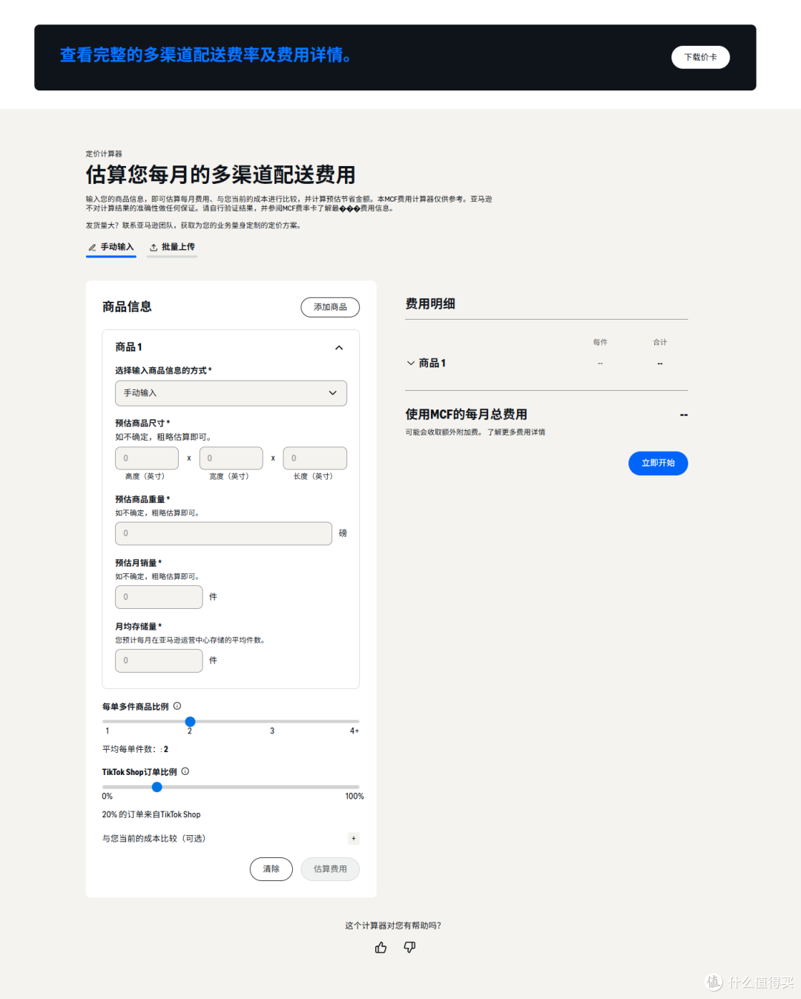Click the 与您当前的成本比较 (可选) text

tap(154, 838)
